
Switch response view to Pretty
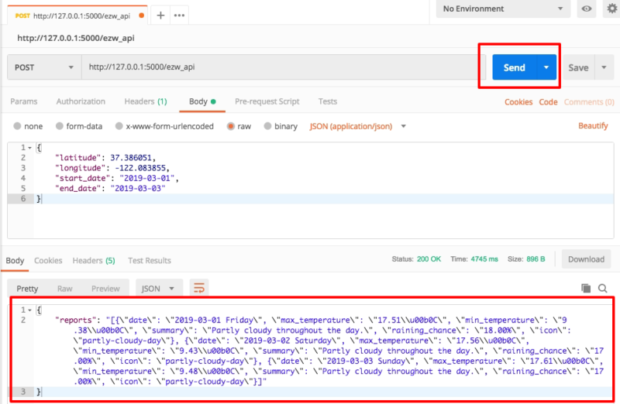27,289
